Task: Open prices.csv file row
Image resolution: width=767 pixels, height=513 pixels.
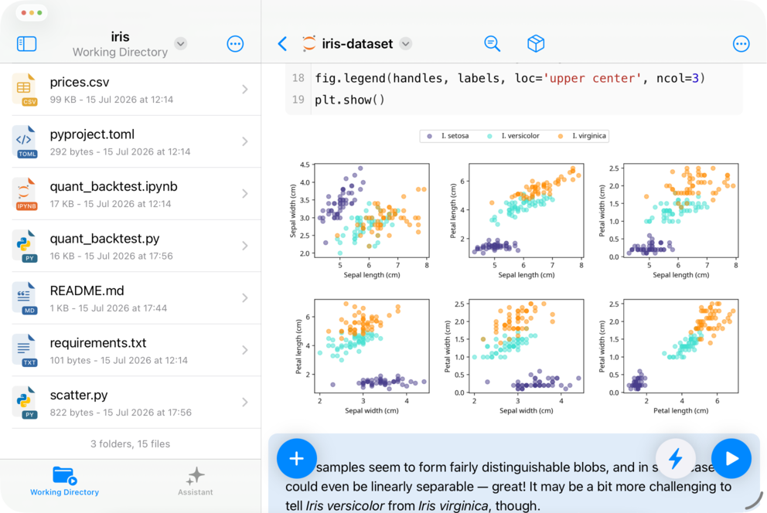Action: tap(131, 90)
